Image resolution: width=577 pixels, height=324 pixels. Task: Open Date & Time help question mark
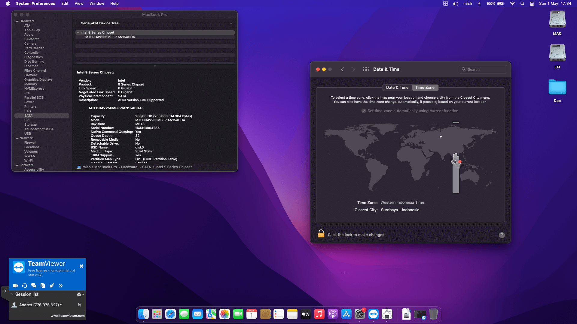(502, 235)
